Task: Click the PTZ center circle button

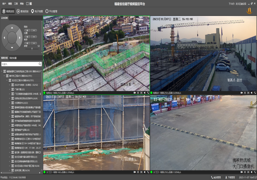Action: pos(12,38)
